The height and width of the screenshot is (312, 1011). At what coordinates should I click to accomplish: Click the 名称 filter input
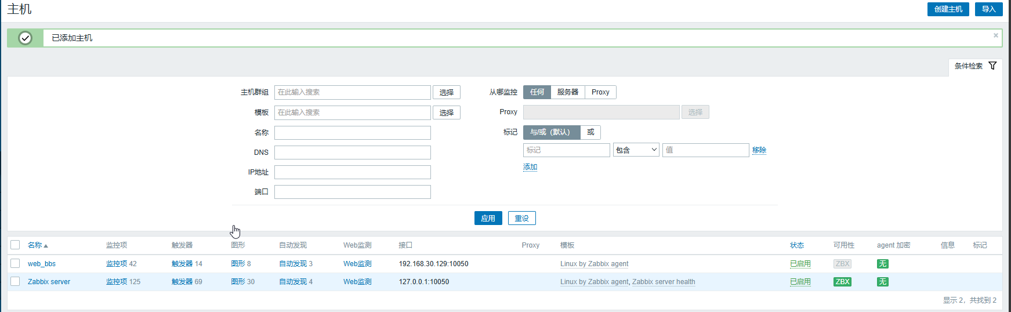pos(353,133)
